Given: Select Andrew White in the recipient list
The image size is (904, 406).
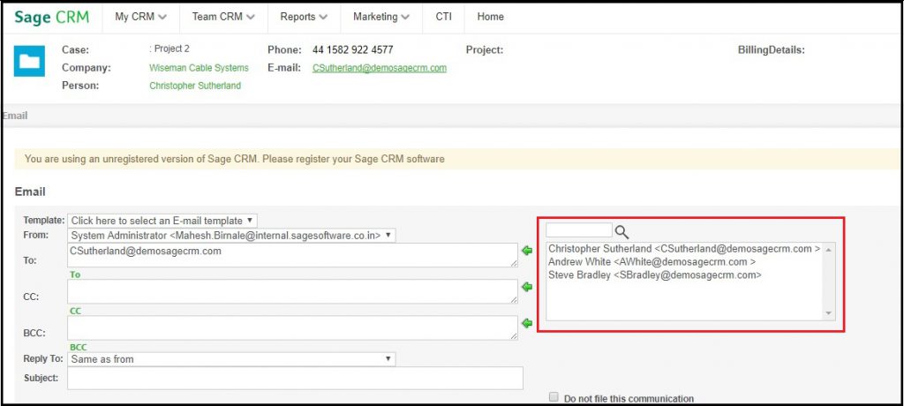Looking at the screenshot, I should pyautogui.click(x=652, y=262).
